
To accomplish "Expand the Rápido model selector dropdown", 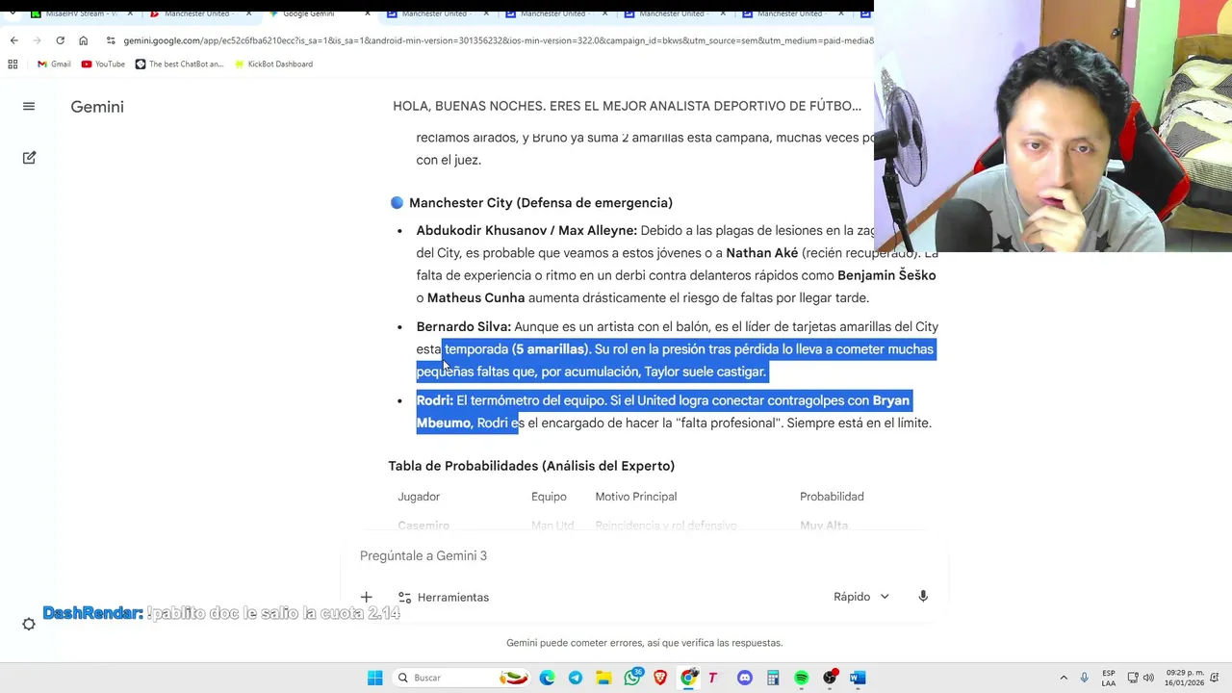I will tap(861, 597).
